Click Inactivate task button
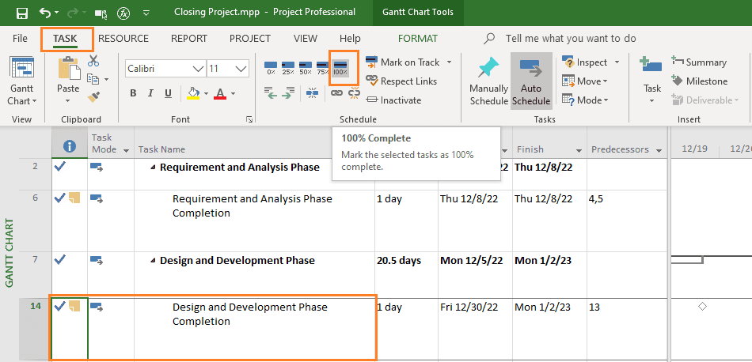 [x=393, y=100]
